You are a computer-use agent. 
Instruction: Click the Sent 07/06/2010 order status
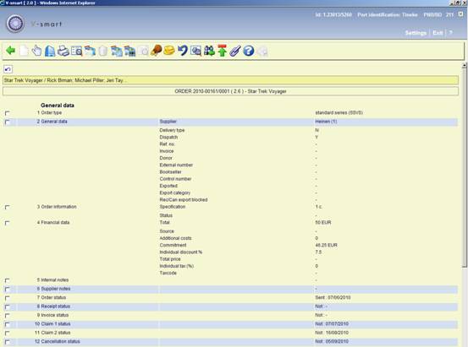[333, 297]
